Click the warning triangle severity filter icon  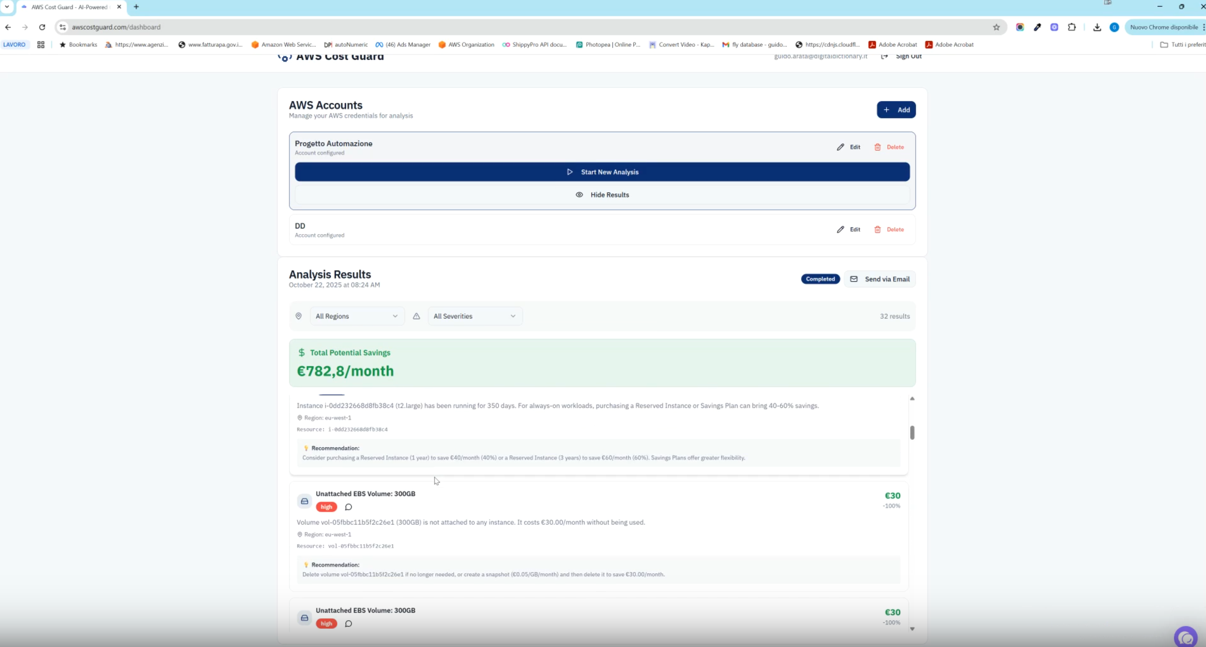tap(416, 316)
